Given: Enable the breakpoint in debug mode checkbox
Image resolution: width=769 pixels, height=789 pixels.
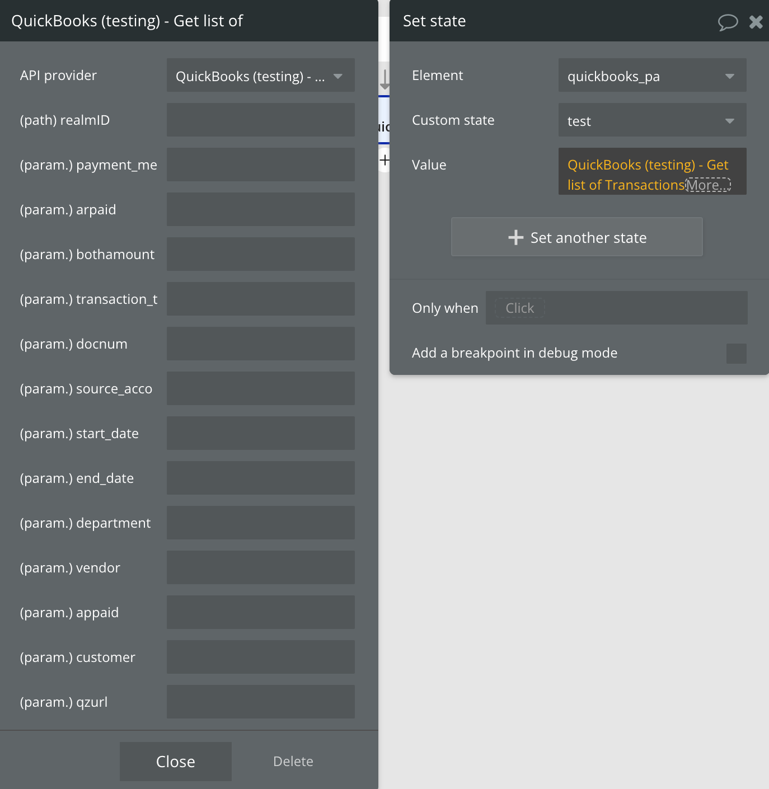Looking at the screenshot, I should 736,354.
